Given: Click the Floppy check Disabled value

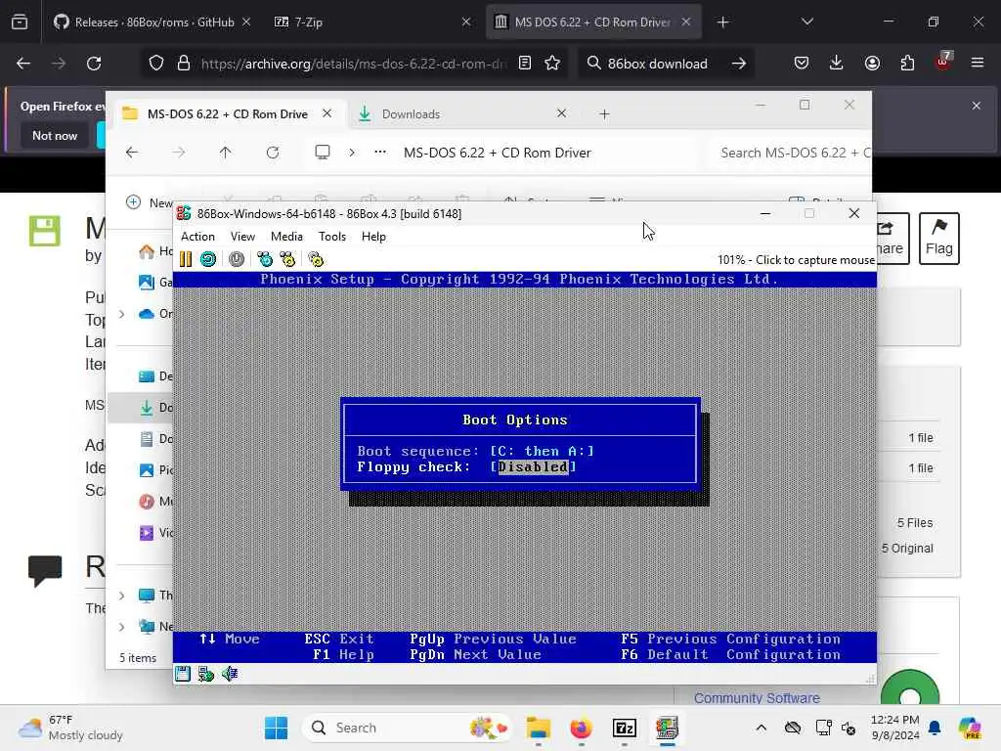Looking at the screenshot, I should [533, 466].
